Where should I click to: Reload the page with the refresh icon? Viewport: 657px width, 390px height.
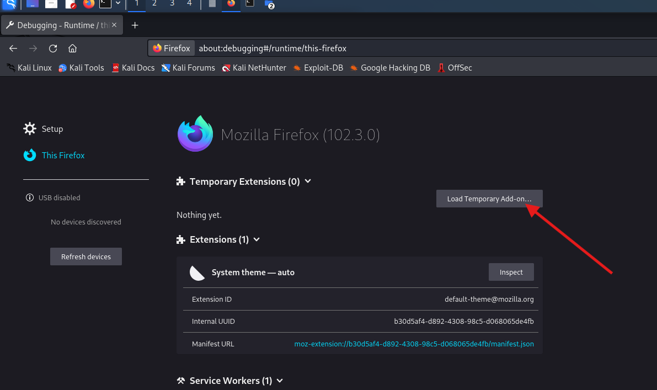tap(53, 49)
